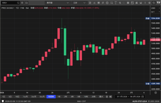Open the 日足 interval dropdown
This screenshot has height=103, width=161.
click(x=78, y=3)
